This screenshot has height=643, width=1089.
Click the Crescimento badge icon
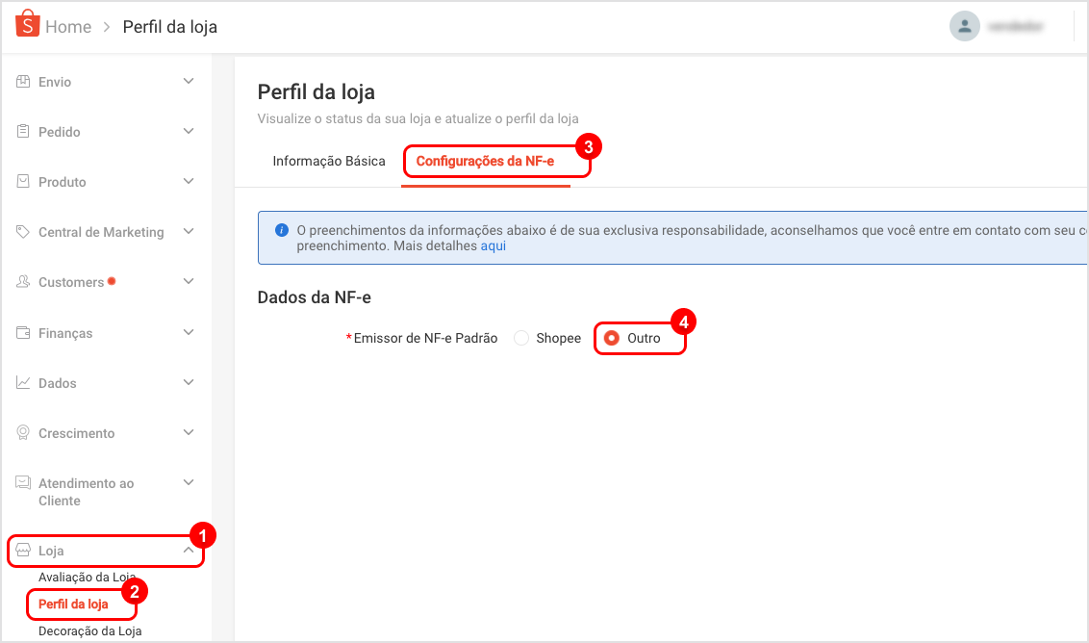click(x=24, y=433)
